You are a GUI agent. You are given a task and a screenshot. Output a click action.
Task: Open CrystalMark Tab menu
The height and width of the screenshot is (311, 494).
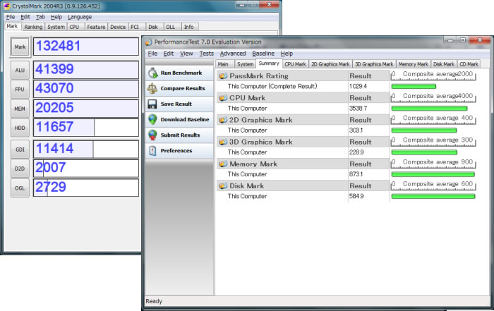tap(40, 17)
